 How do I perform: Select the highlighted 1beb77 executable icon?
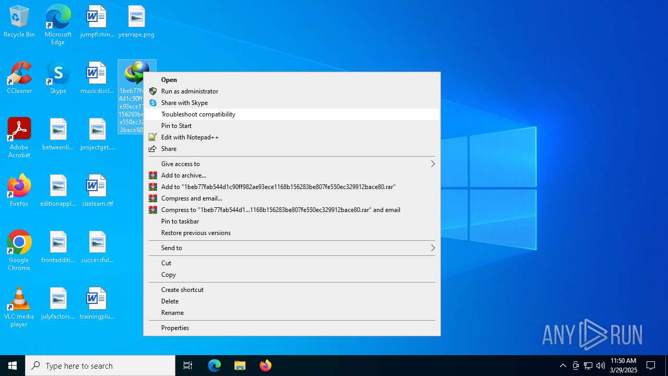tap(131, 97)
